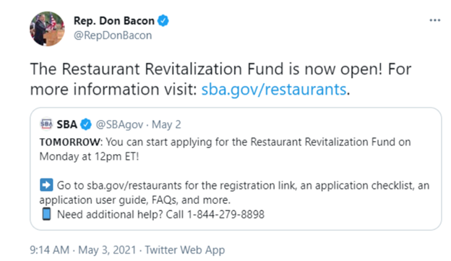Viewport: 451px width, 261px height.
Task: Click Rep. Don Bacon's profile picture
Action: coord(47,29)
